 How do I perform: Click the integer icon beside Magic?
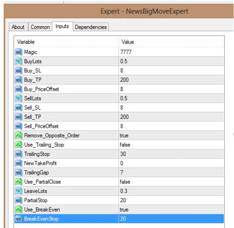coord(18,52)
